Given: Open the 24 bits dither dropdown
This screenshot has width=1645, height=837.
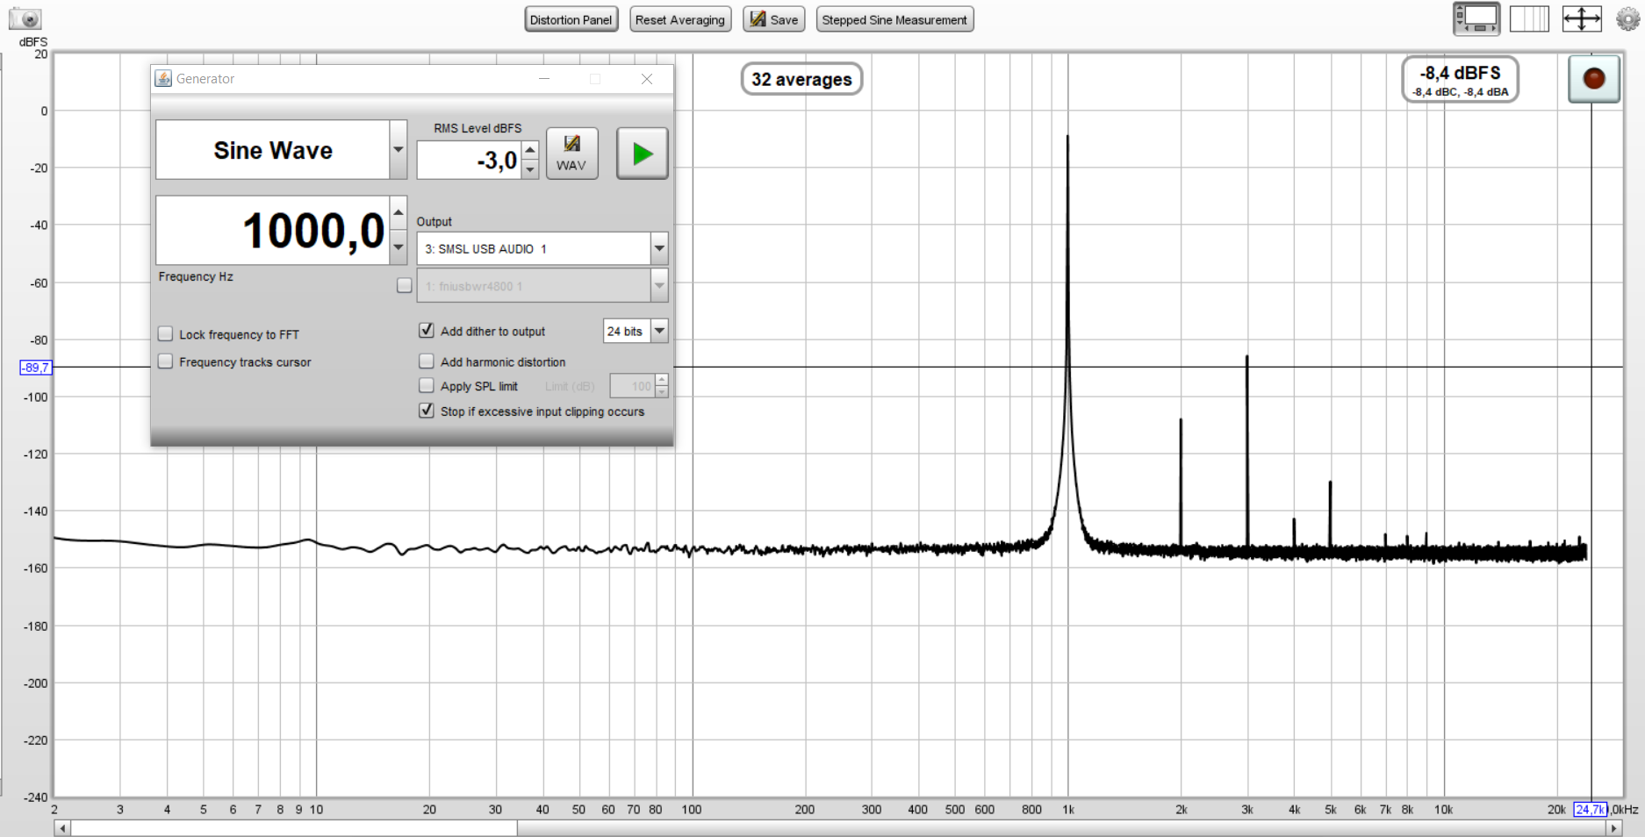Looking at the screenshot, I should click(x=659, y=331).
